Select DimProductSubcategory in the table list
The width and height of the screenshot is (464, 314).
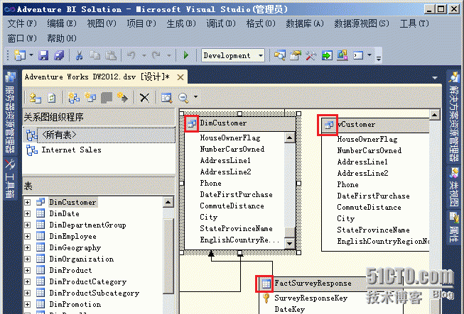[x=94, y=293]
